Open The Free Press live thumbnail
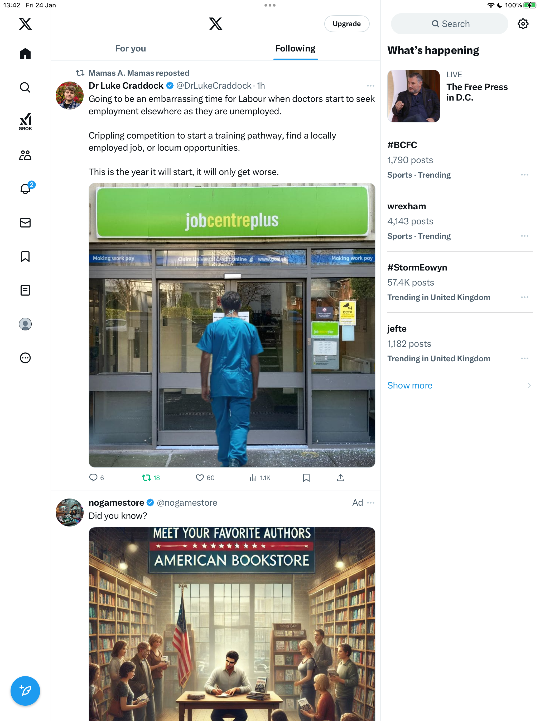Screen dimensions: 540x721 413,96
